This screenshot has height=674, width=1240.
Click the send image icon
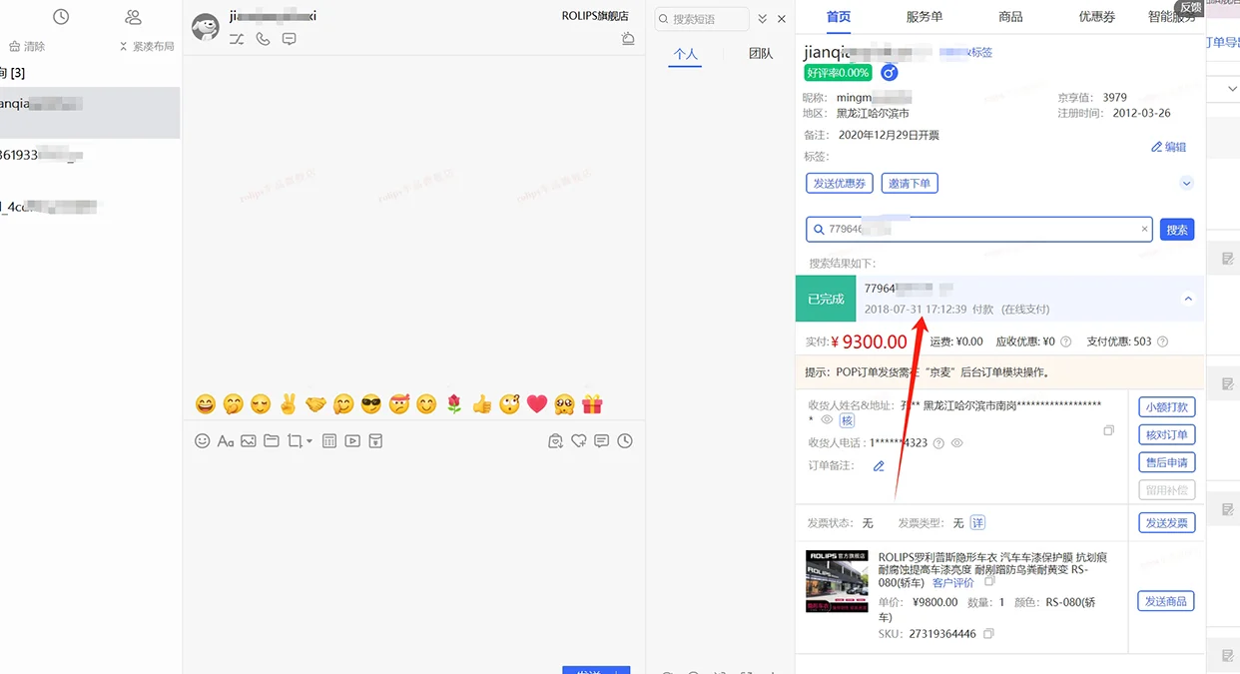[248, 440]
